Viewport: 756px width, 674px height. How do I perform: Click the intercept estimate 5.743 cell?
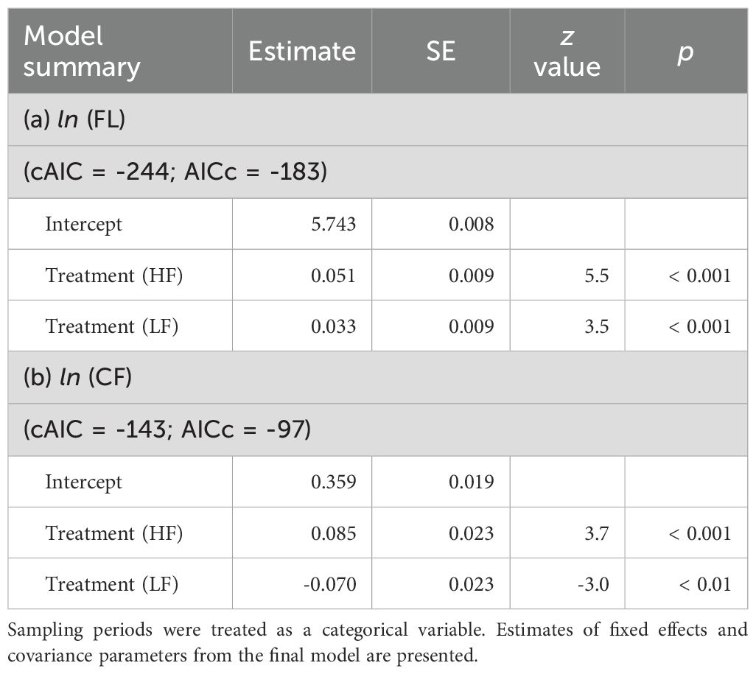click(x=334, y=224)
